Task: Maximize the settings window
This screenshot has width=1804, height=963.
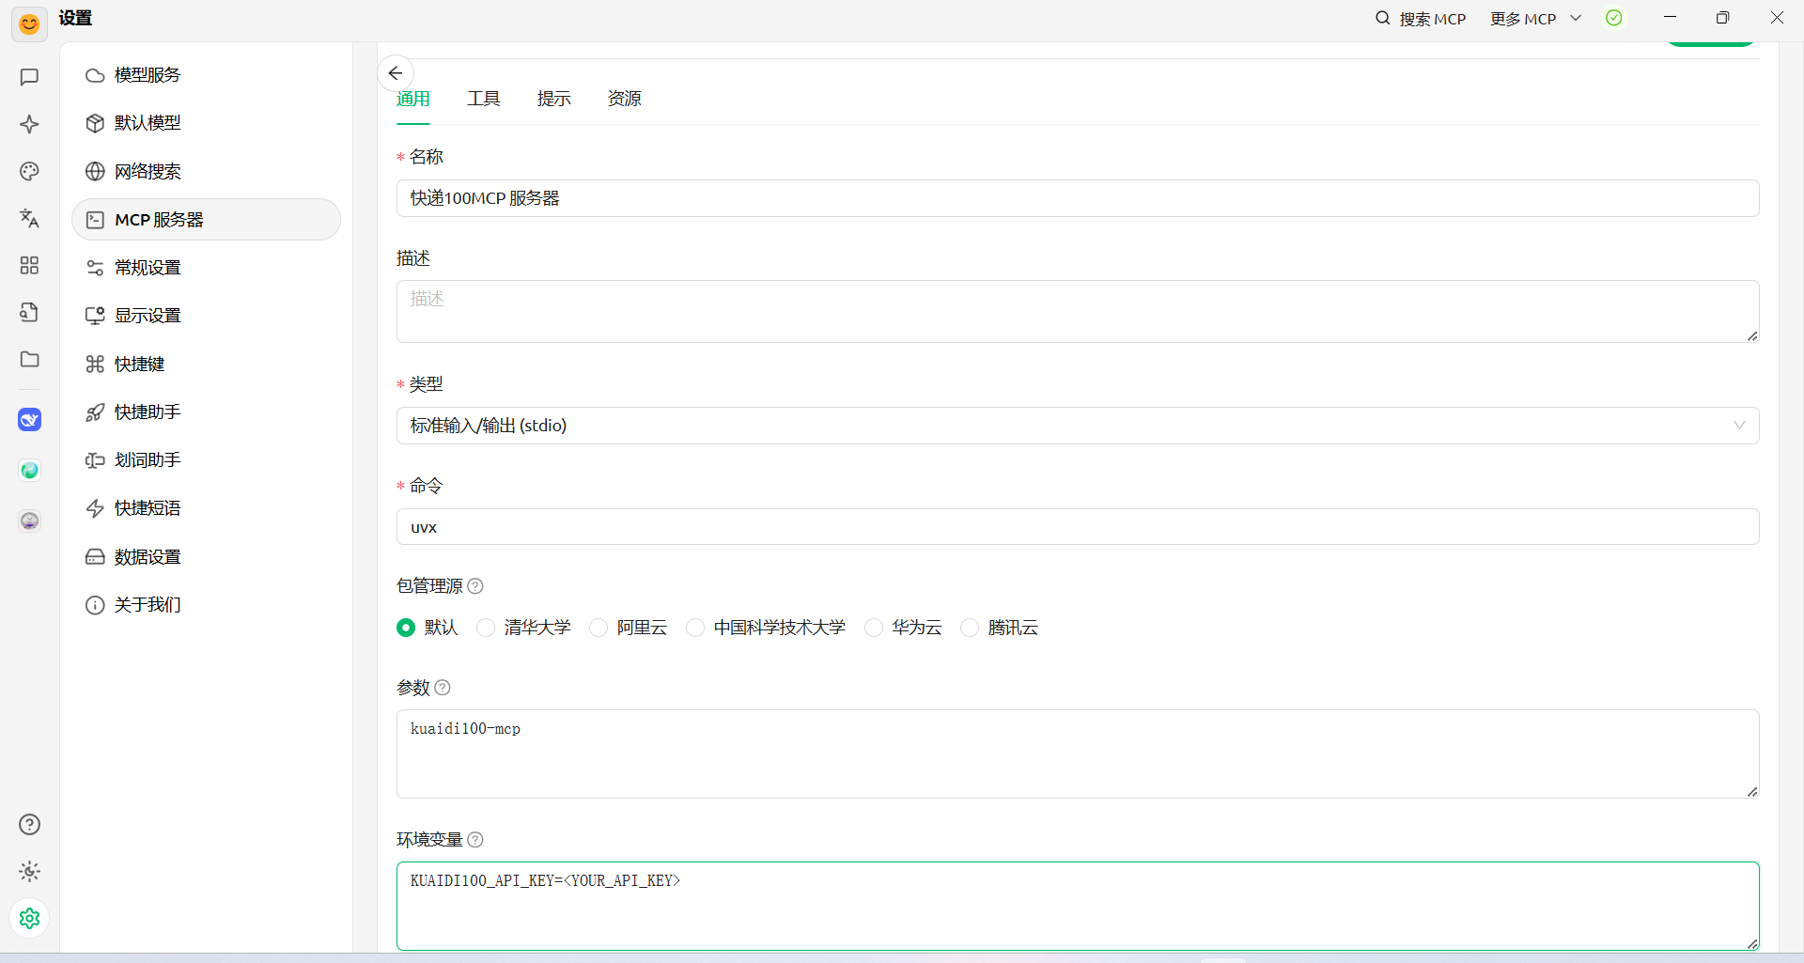Action: (x=1722, y=18)
